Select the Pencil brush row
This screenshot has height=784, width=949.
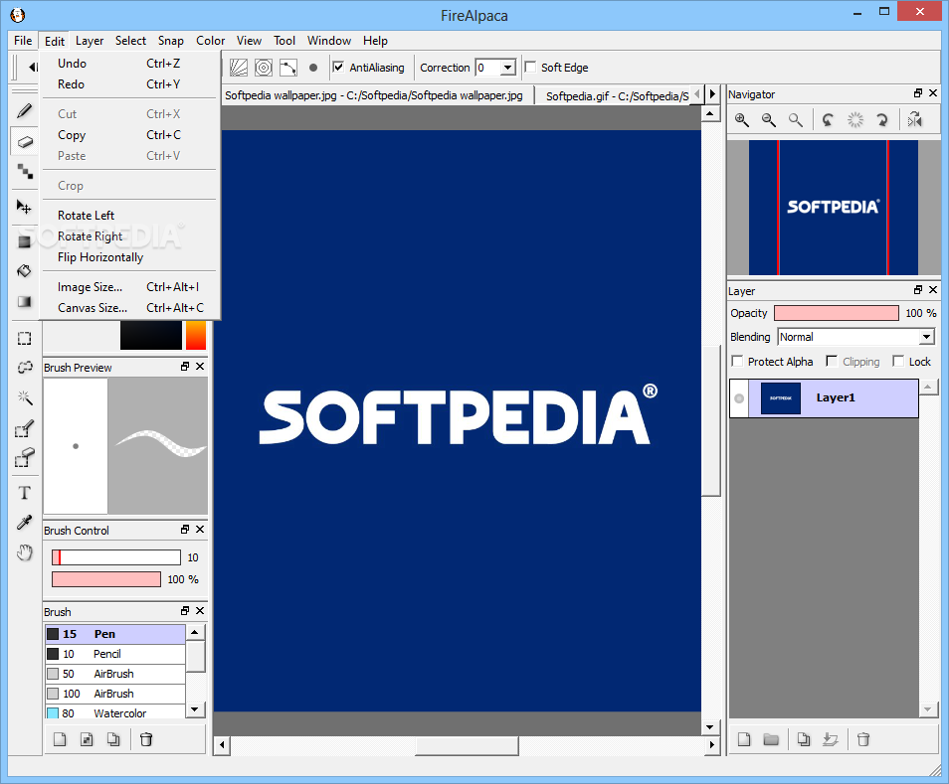point(115,654)
